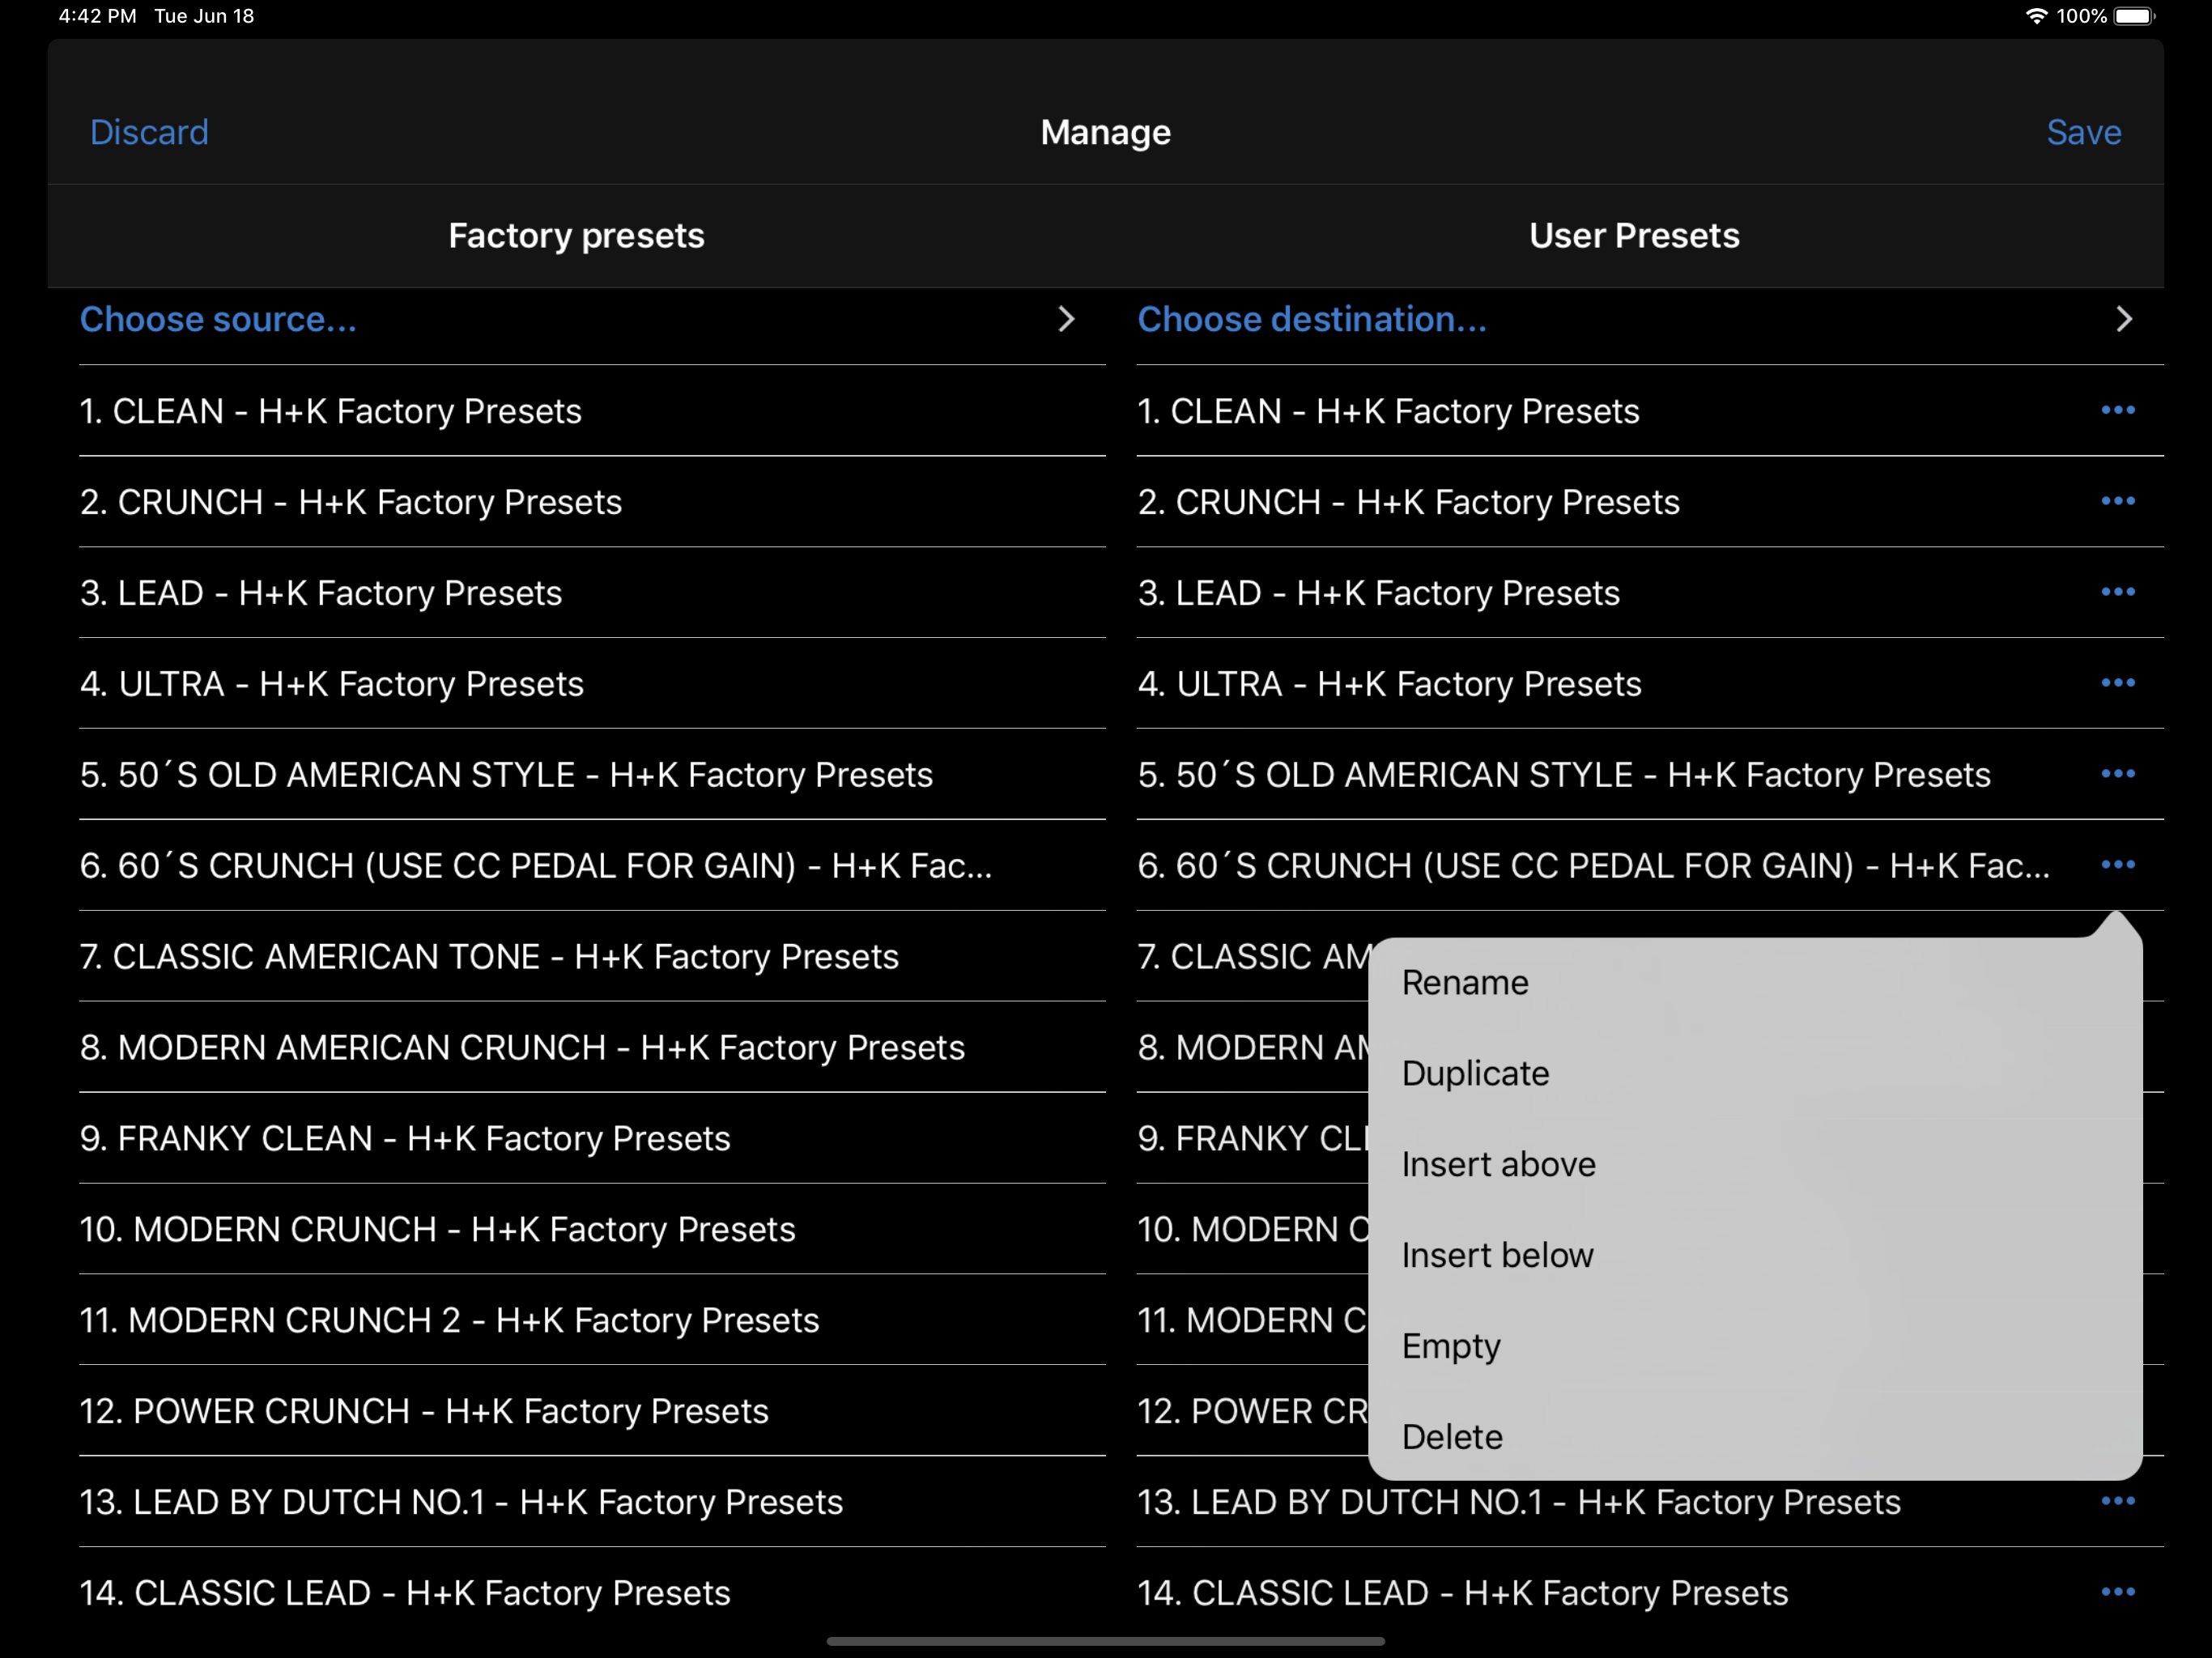Pick Delete in the preset popup menu
This screenshot has width=2212, height=1658.
(x=1755, y=1437)
